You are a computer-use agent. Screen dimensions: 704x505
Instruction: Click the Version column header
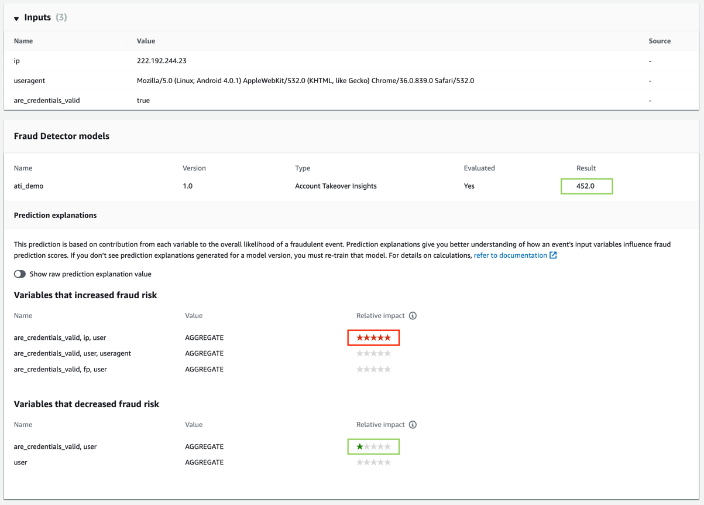pos(194,168)
